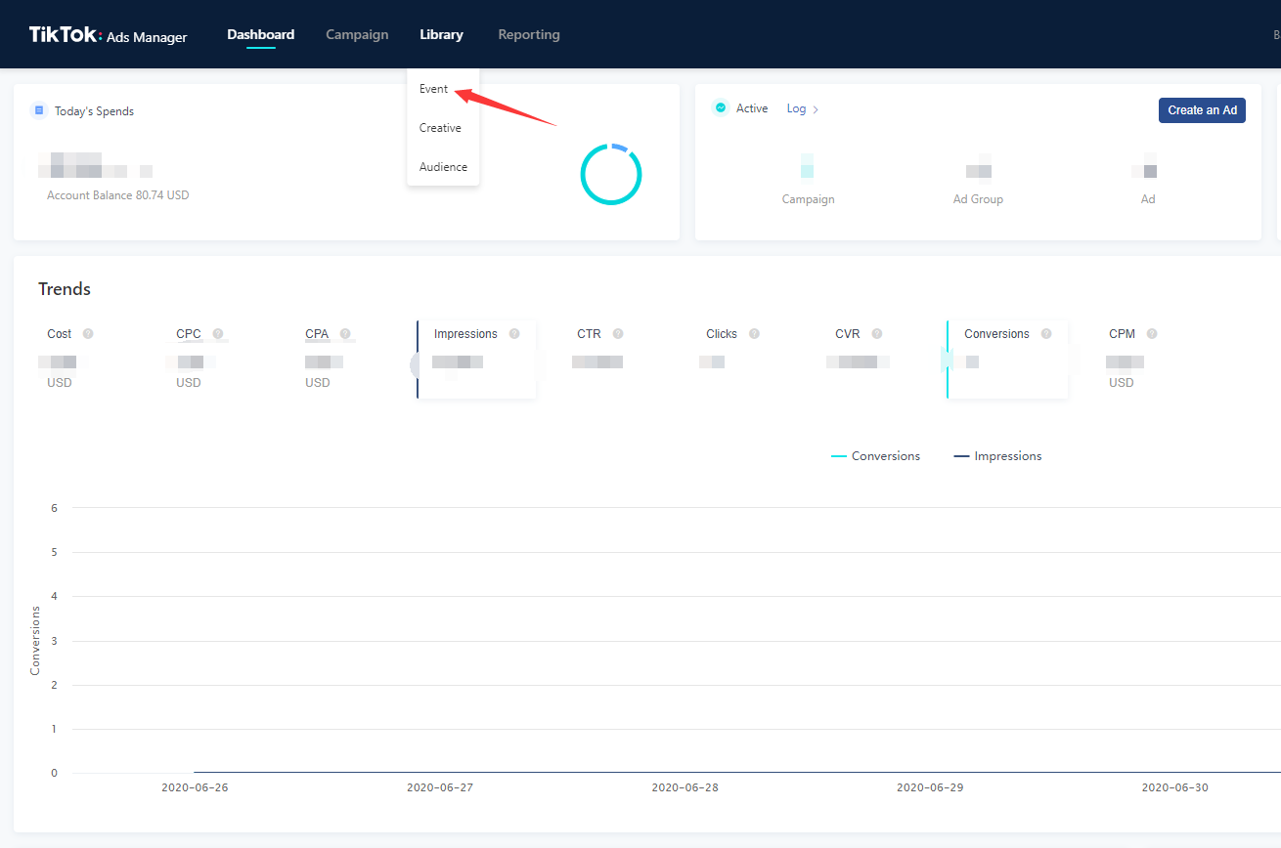Click the TikTok Ads Manager logo
Screen dimensions: 1281x848
pos(108,35)
